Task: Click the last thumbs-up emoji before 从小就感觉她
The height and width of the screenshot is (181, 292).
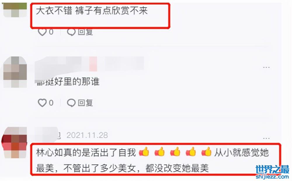Action: (206, 151)
